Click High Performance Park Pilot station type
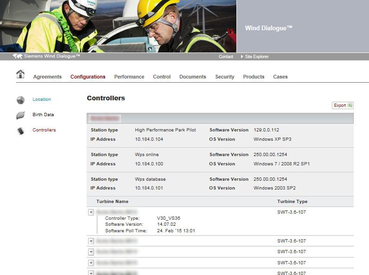The height and width of the screenshot is (275, 369). click(165, 130)
